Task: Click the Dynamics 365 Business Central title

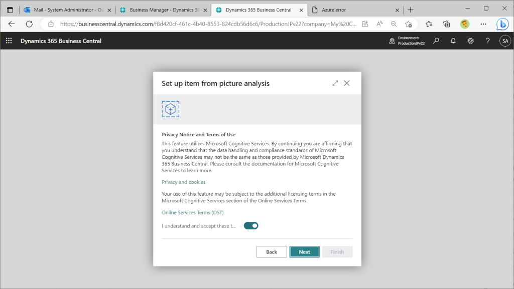Action: (61, 41)
